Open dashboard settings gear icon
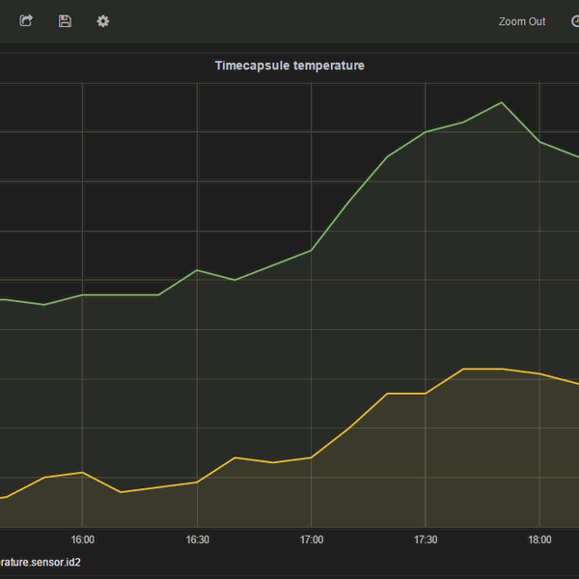579x579 pixels. tap(103, 20)
